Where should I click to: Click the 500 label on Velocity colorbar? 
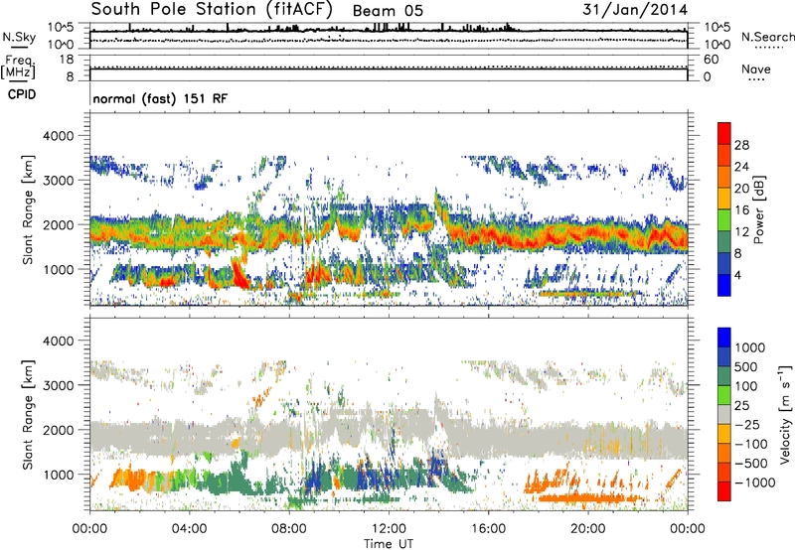(x=746, y=367)
